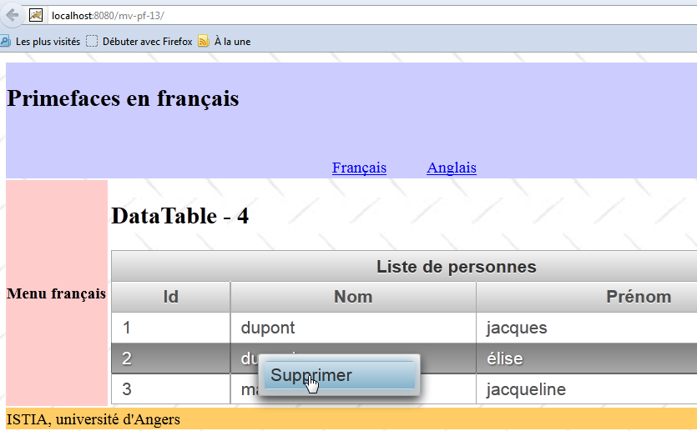Screen dimensions: 697x431
Task: Select the highlighted row's 'élise' cell
Action: click(x=504, y=358)
